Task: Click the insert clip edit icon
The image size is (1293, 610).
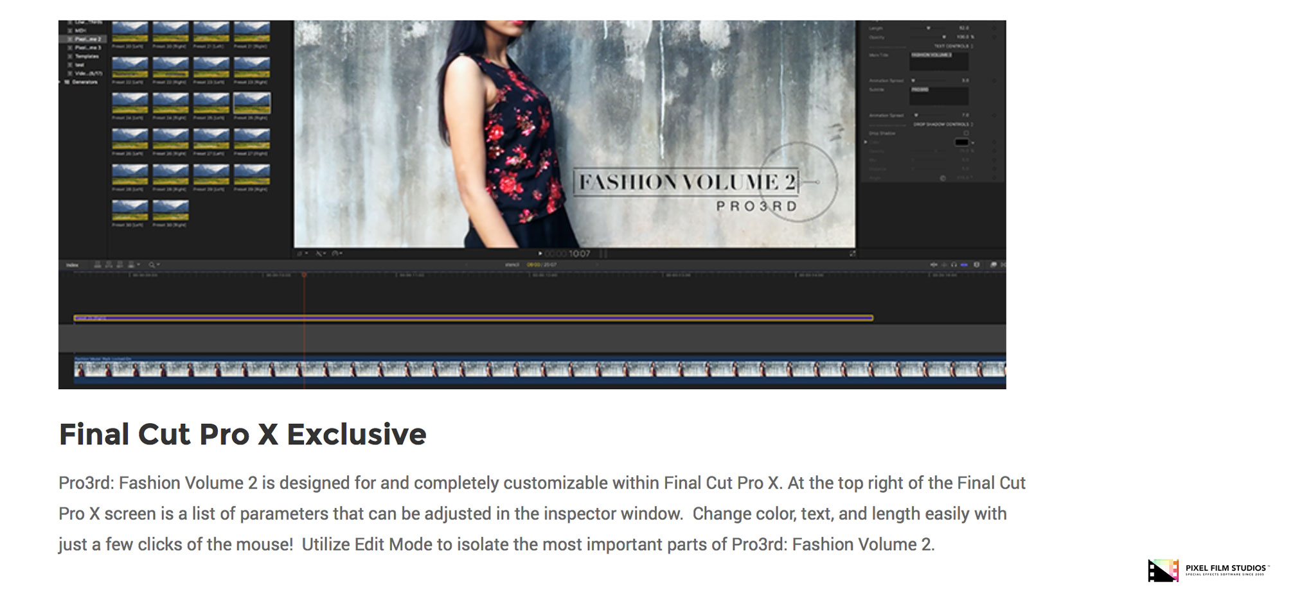Action: 109,265
